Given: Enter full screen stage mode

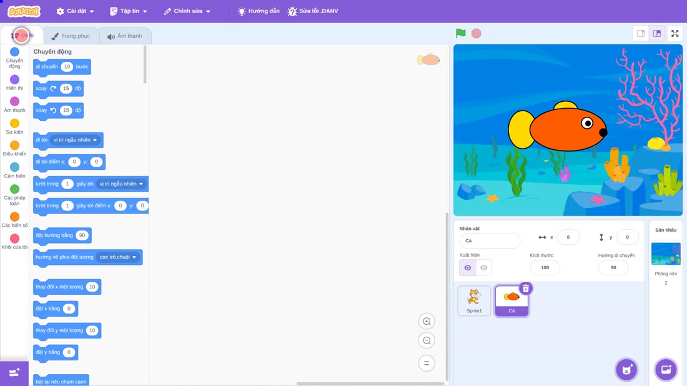Looking at the screenshot, I should tap(675, 33).
